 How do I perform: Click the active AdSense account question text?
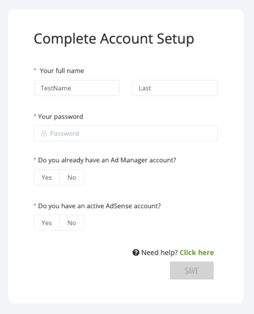pyautogui.click(x=99, y=206)
